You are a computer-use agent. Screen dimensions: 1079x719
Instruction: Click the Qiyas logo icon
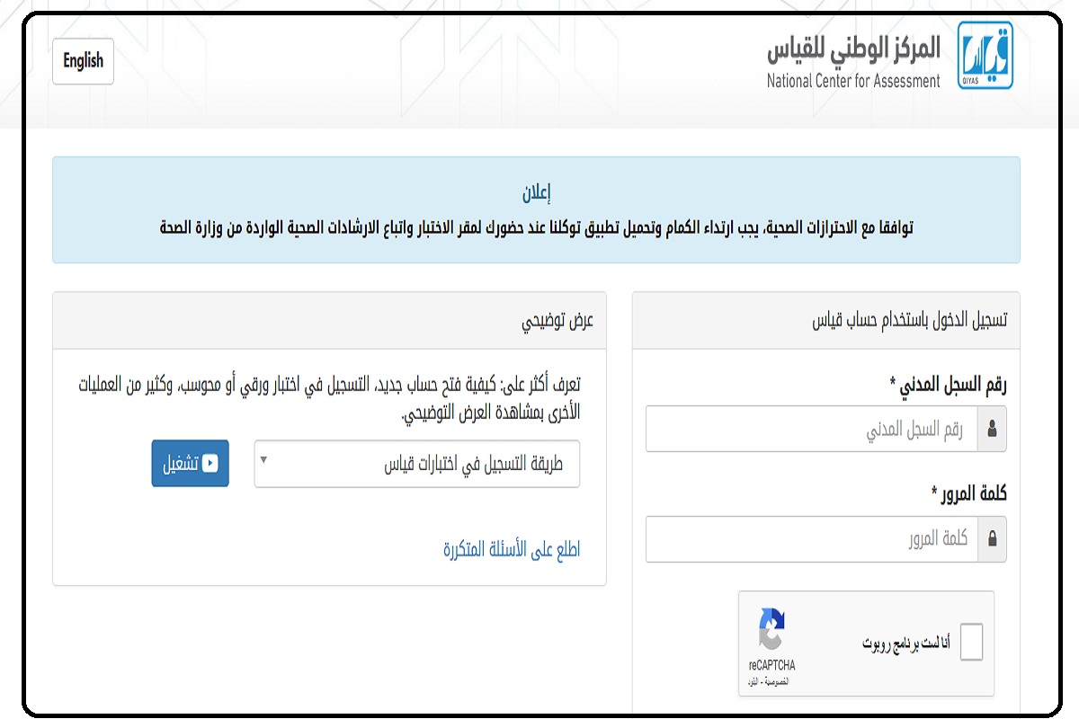985,56
